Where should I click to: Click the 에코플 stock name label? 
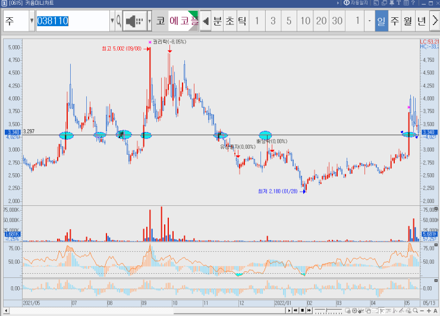click(x=184, y=21)
